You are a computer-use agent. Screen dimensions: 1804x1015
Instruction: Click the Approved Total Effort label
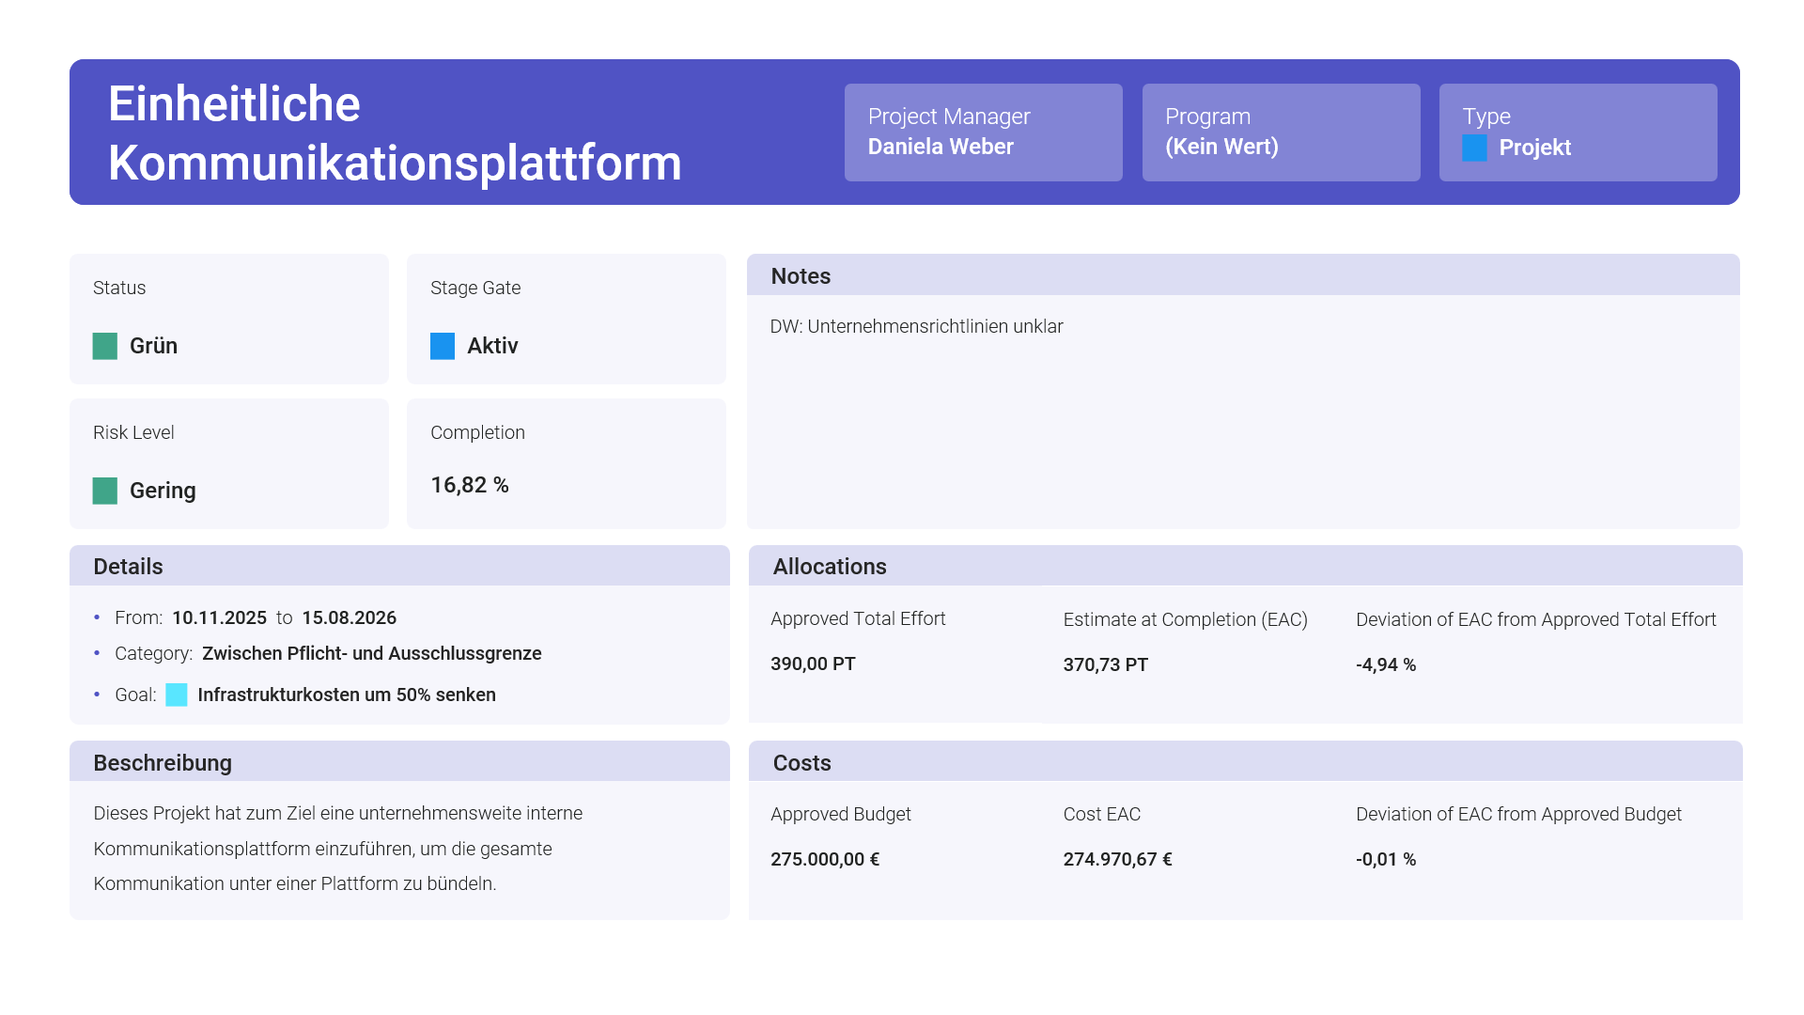(x=858, y=618)
